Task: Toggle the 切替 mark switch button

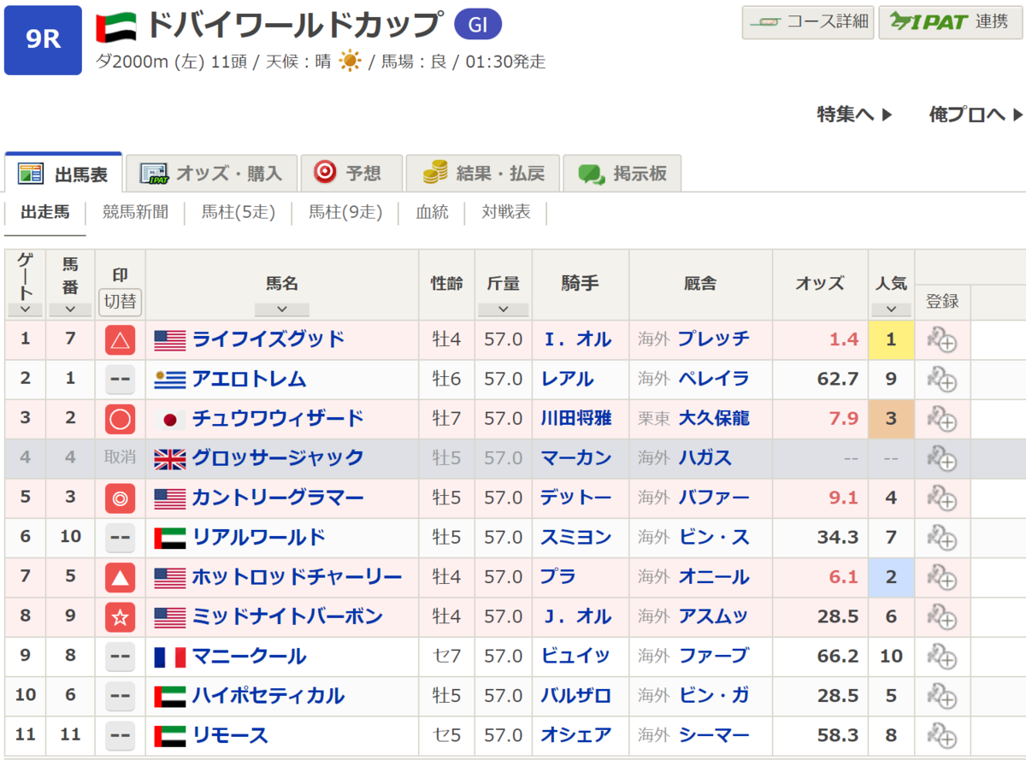Action: 121,302
